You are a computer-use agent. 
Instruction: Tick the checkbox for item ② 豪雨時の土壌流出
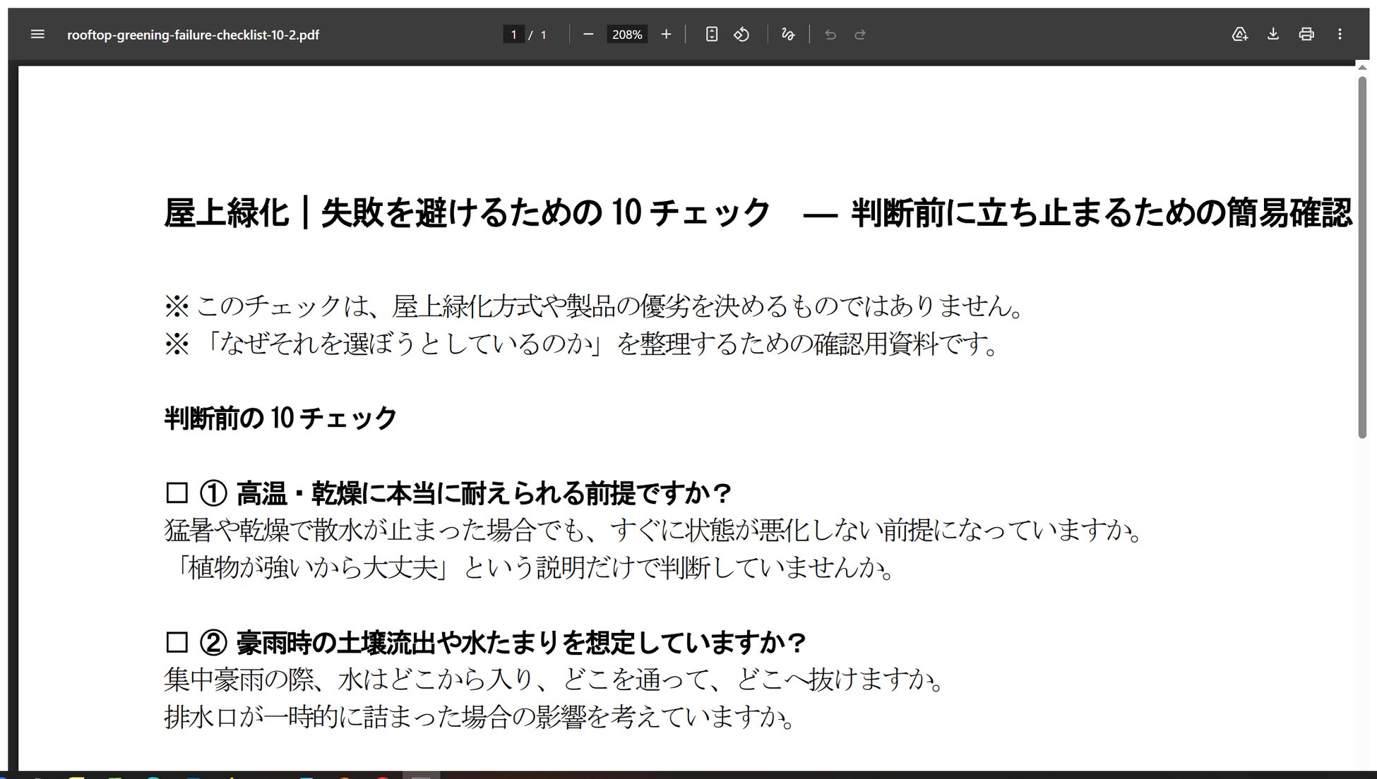click(177, 643)
